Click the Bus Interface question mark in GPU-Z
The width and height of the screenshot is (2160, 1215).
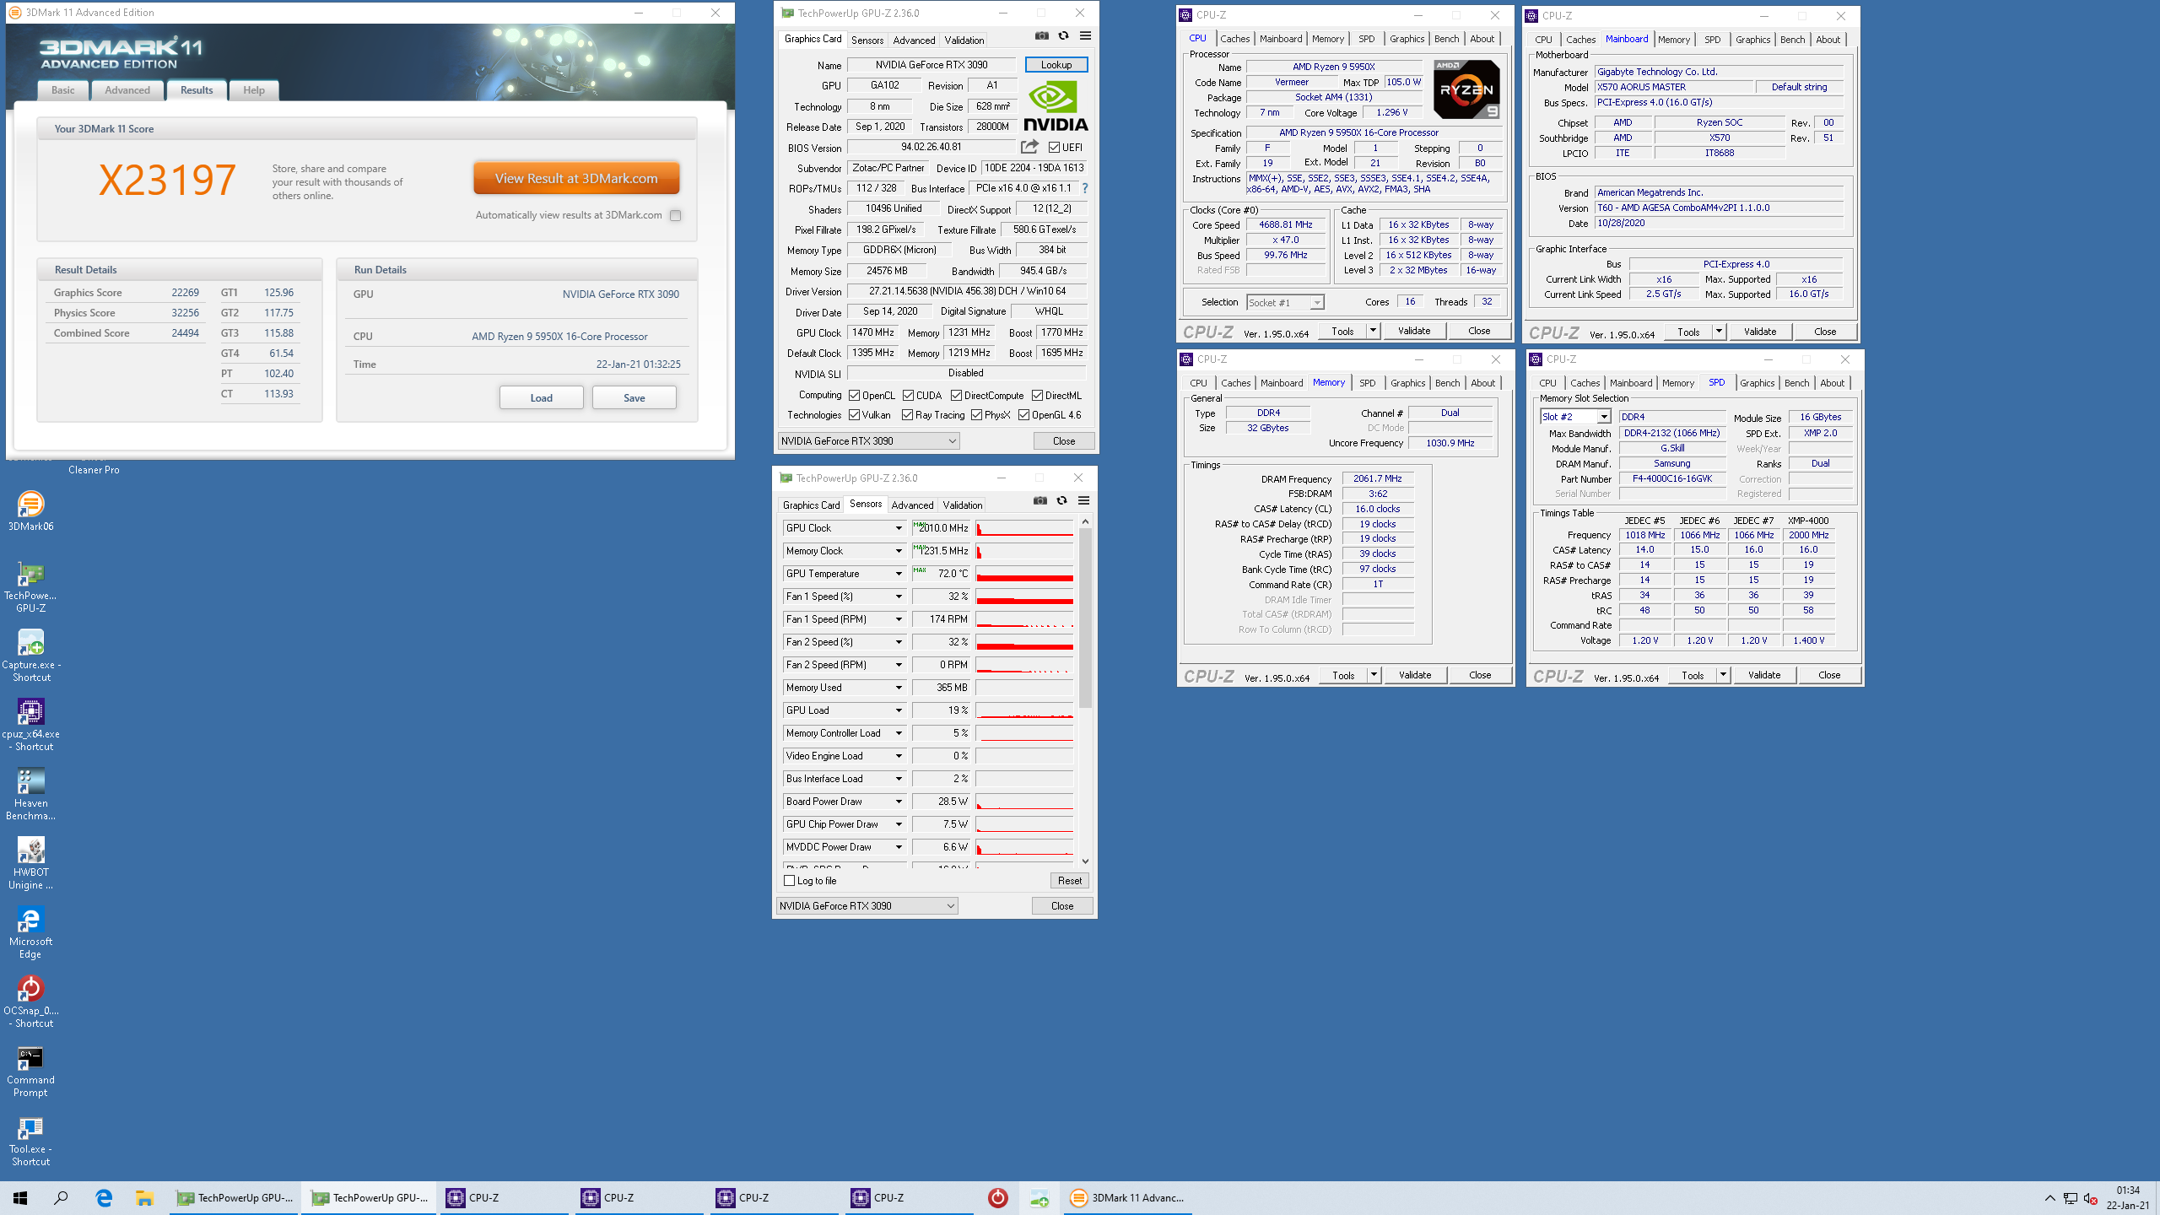point(1085,188)
